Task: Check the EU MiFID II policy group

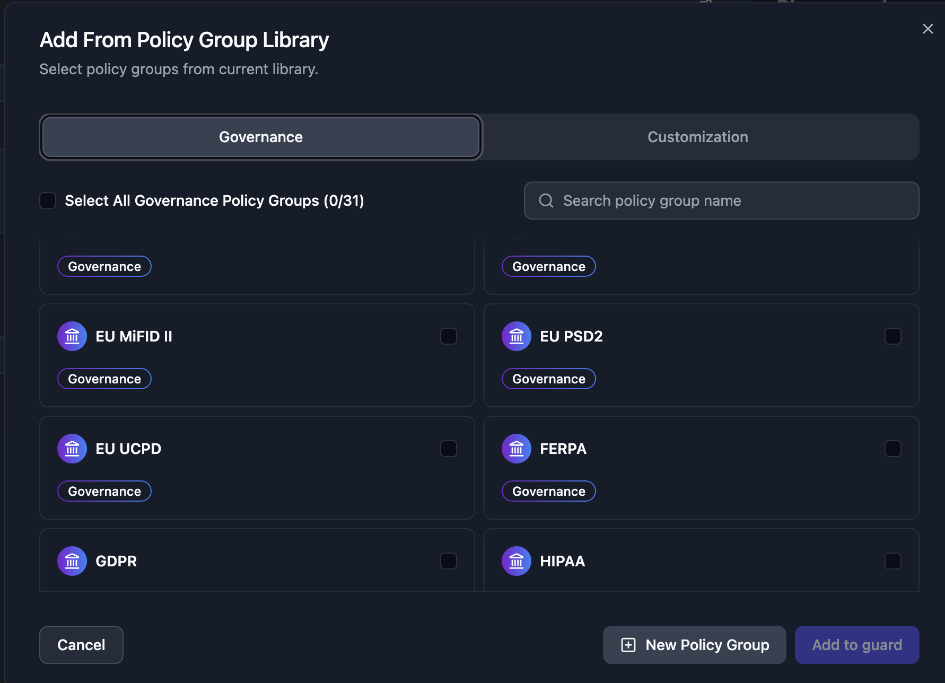Action: point(449,336)
